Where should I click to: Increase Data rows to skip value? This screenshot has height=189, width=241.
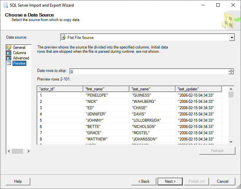[x=231, y=70]
